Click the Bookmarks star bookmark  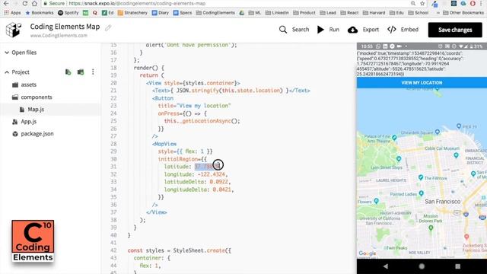coord(40,13)
